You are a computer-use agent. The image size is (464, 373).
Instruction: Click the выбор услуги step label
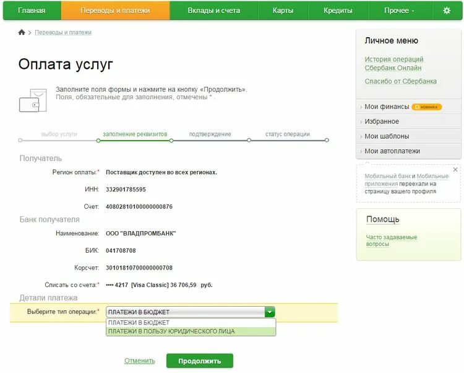pyautogui.click(x=59, y=134)
